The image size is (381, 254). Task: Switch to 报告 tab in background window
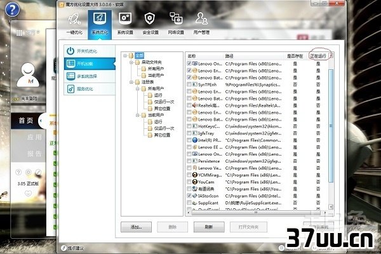tap(34, 154)
